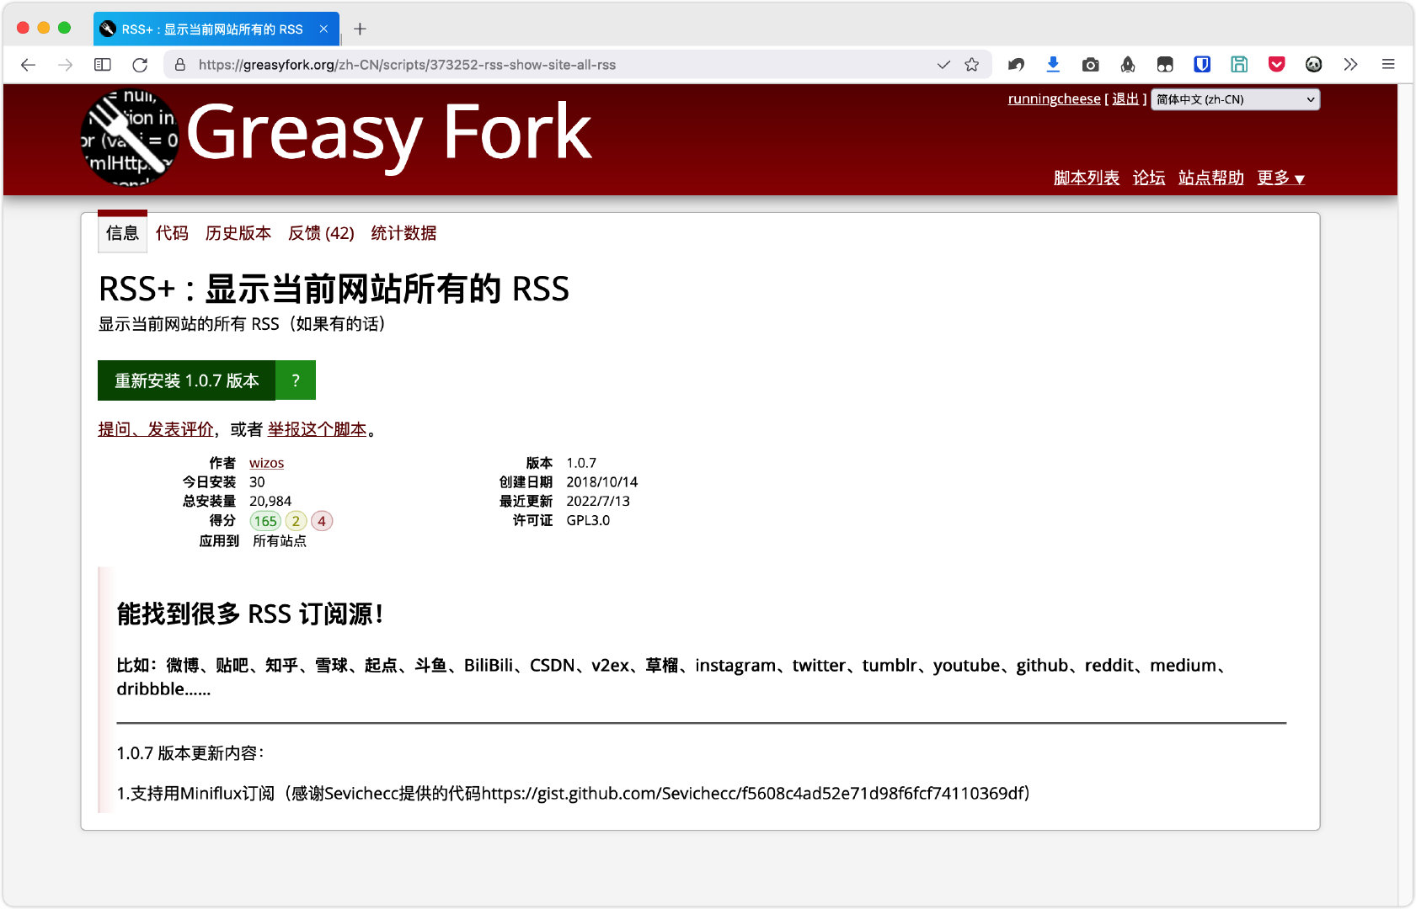Select the 信息 tab
The image size is (1416, 909).
click(x=122, y=232)
